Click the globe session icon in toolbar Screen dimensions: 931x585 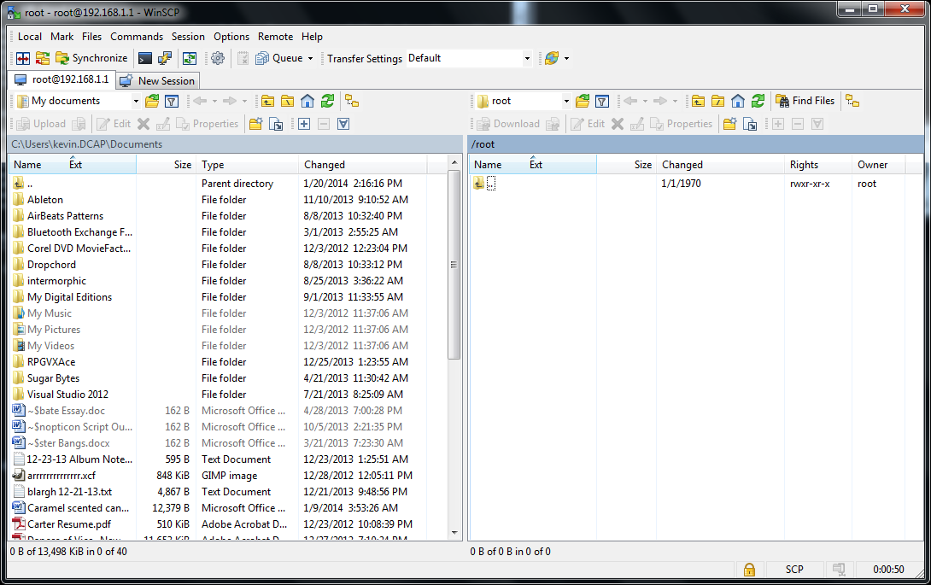pyautogui.click(x=552, y=58)
